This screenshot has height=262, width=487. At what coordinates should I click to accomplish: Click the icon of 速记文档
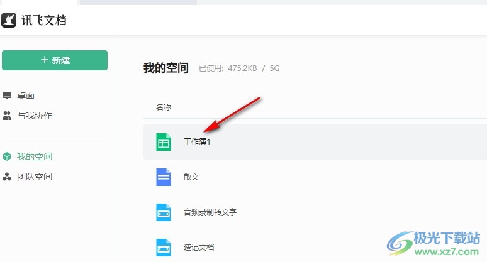point(164,248)
